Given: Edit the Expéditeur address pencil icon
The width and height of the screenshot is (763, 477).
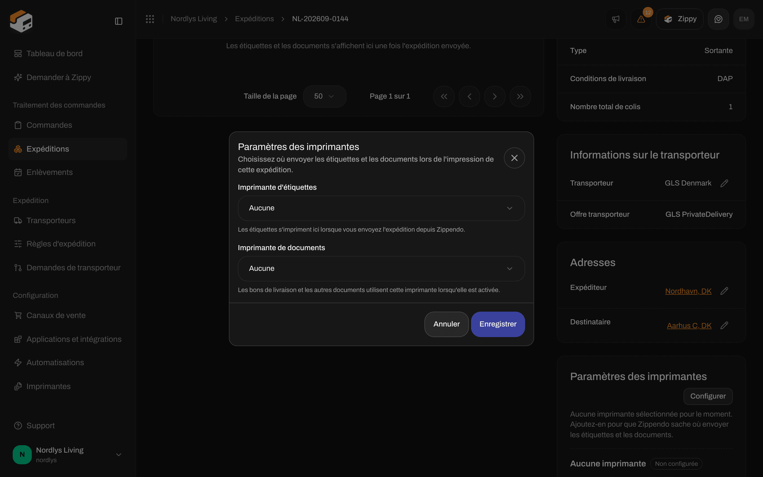Looking at the screenshot, I should coord(724,291).
